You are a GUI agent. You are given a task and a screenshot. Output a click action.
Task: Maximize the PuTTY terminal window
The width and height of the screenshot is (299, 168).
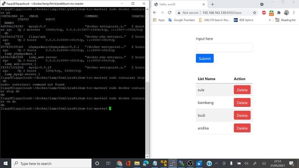tap(133, 3)
